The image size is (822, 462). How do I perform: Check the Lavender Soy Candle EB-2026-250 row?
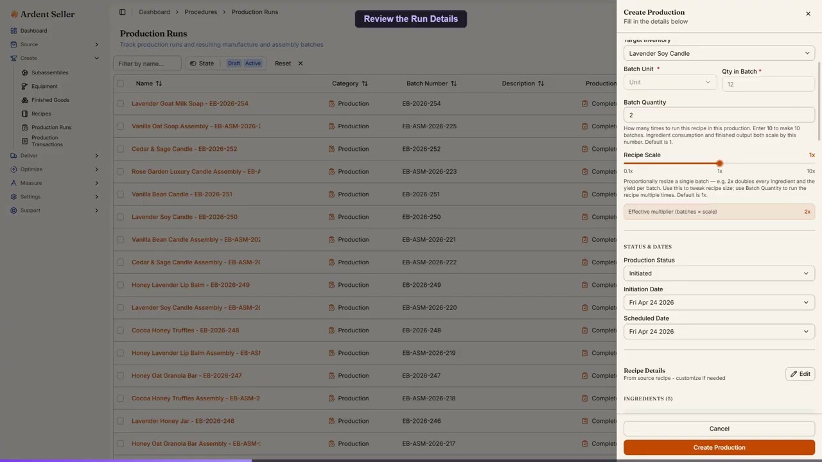click(x=120, y=217)
